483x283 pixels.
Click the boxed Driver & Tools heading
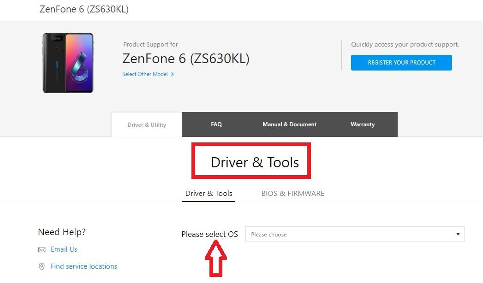(255, 162)
